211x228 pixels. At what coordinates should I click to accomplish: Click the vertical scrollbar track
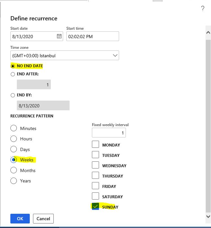tap(208, 125)
